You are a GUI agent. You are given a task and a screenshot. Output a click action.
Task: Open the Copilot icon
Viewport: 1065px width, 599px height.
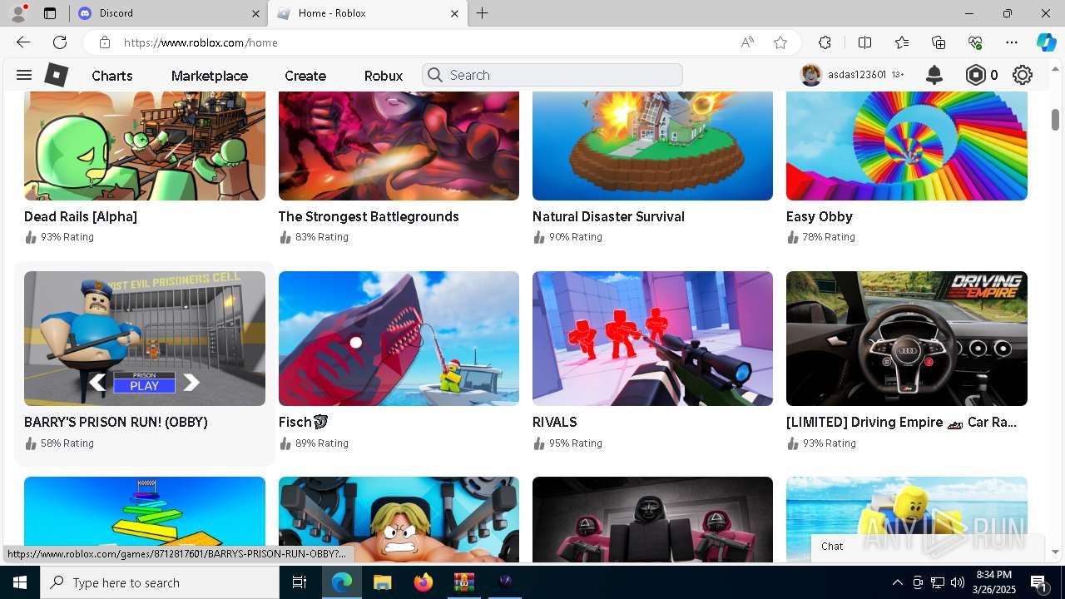pyautogui.click(x=1046, y=42)
